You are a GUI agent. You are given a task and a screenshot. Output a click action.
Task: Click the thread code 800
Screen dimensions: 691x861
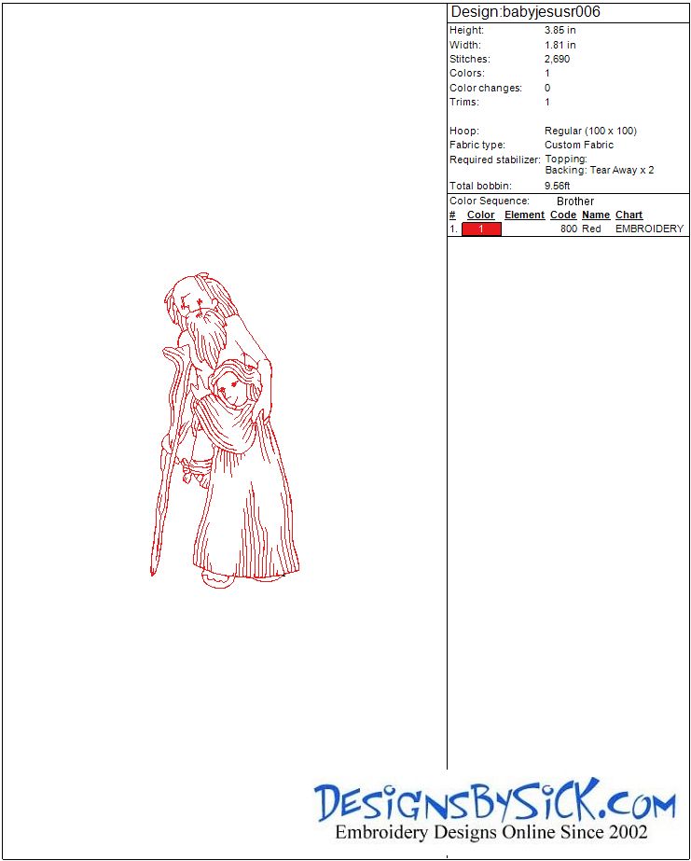[x=569, y=229]
